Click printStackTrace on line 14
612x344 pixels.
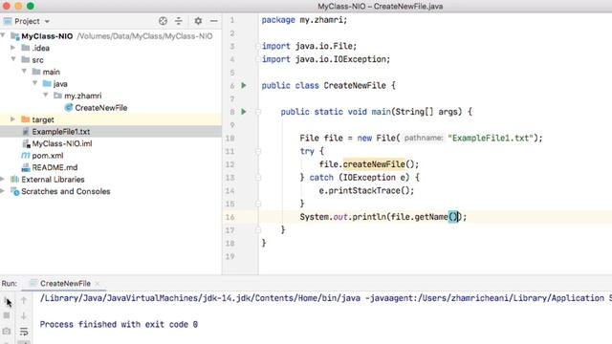coord(365,191)
